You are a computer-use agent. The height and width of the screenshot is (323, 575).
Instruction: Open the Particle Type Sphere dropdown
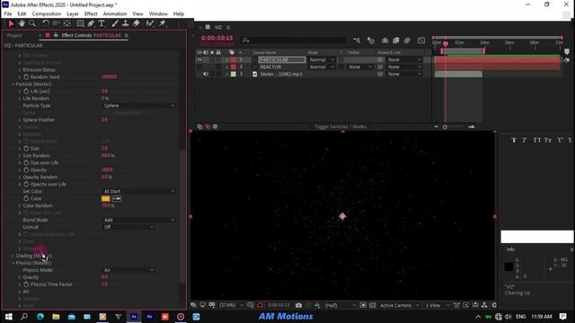coord(139,106)
